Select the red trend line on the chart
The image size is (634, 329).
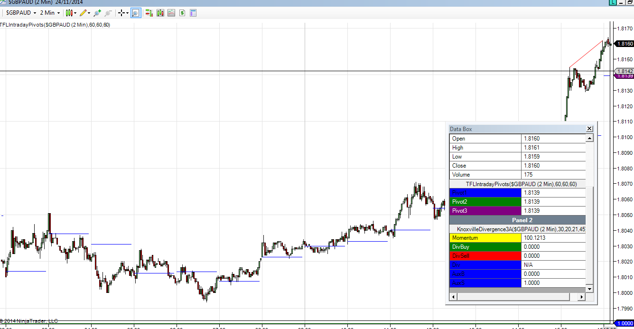586,54
